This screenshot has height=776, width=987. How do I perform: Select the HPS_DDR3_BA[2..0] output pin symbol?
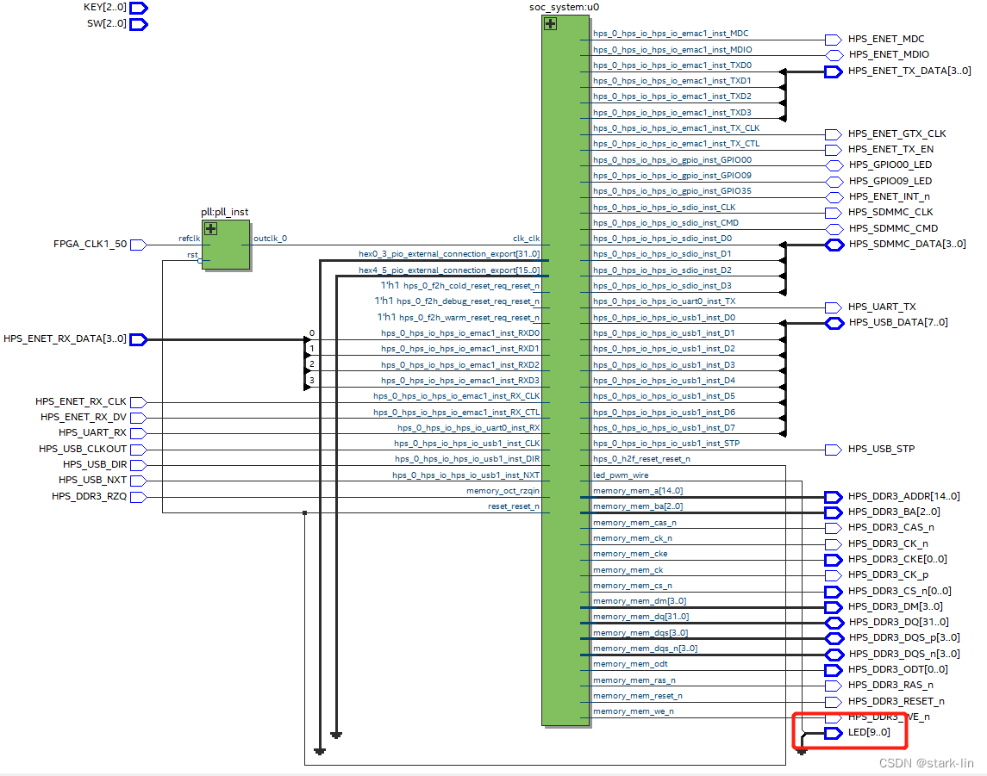tap(834, 513)
